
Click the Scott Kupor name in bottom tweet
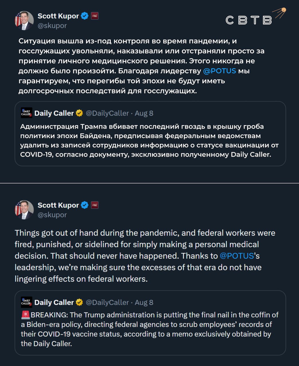(x=58, y=205)
